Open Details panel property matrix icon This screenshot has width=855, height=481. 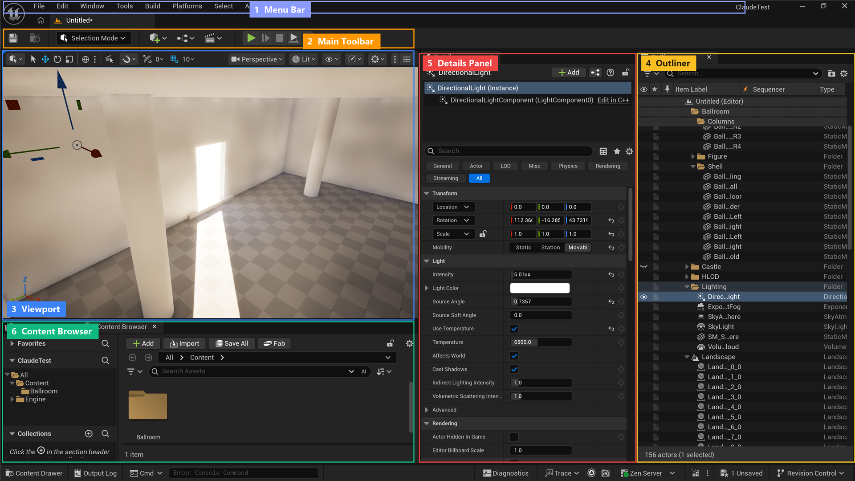[603, 151]
